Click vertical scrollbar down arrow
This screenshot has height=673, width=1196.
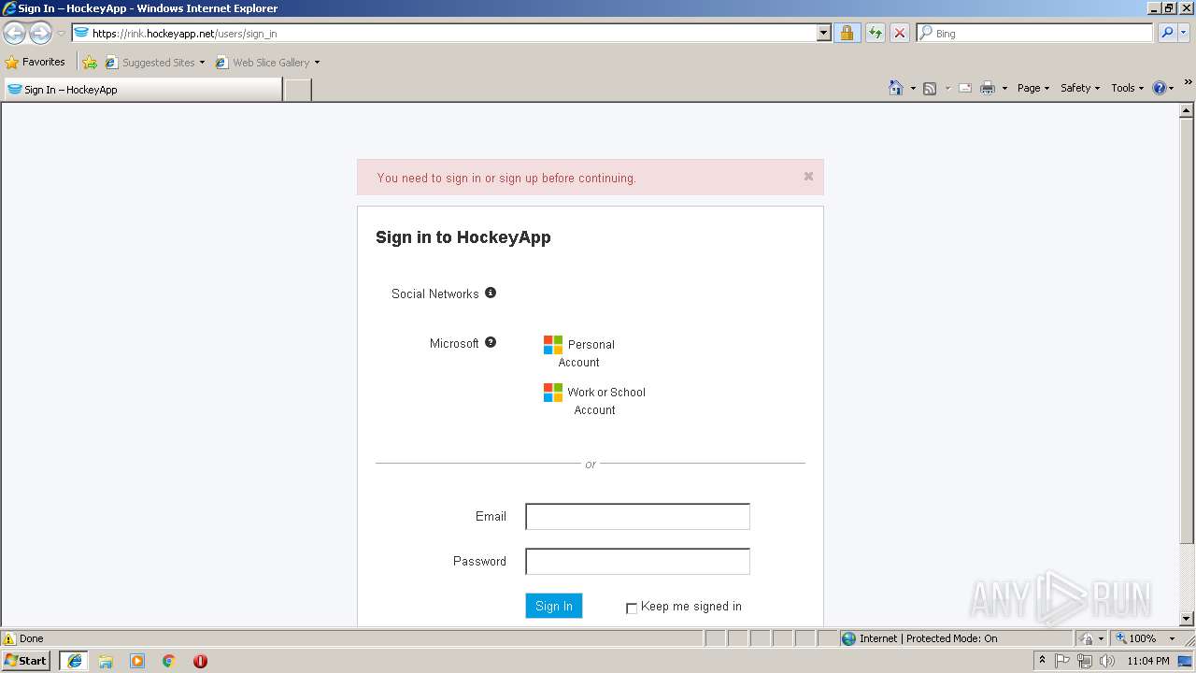click(1188, 619)
